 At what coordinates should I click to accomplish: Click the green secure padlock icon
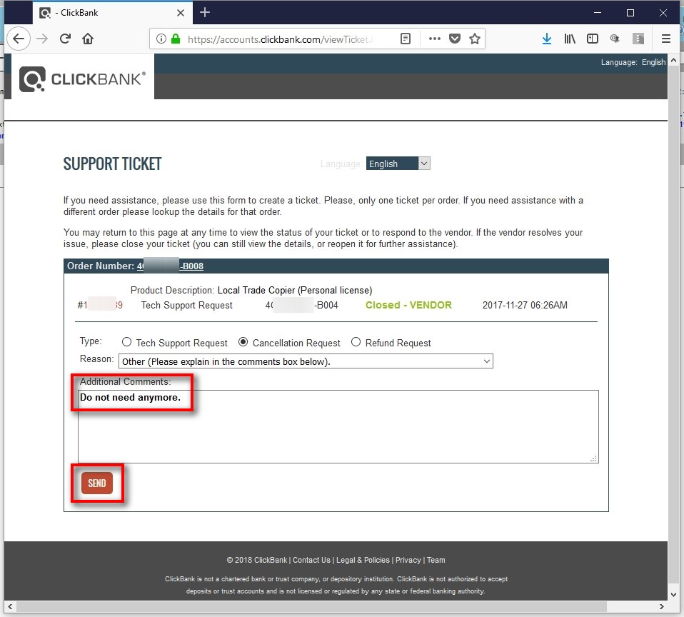click(x=176, y=39)
